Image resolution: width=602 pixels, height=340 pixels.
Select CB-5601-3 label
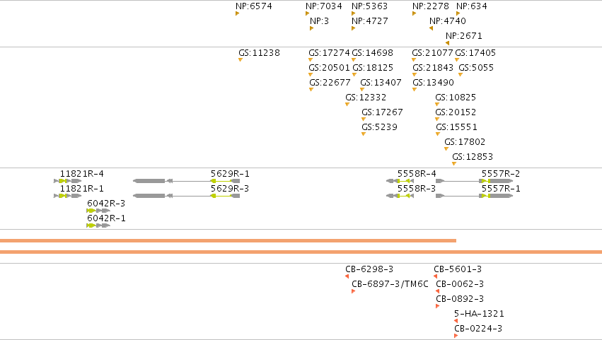(x=458, y=269)
